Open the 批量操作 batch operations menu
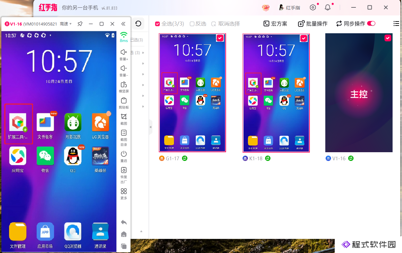The image size is (402, 253). coord(313,24)
